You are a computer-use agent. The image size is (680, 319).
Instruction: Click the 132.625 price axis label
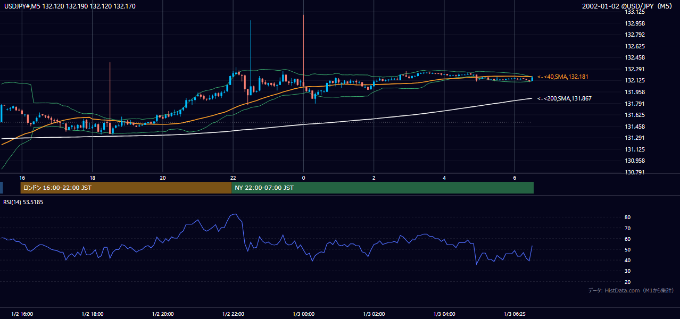(x=634, y=46)
